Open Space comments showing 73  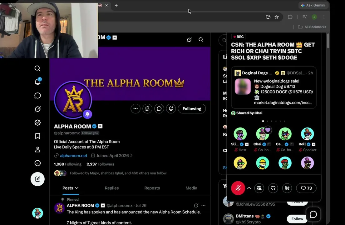pos(306,188)
